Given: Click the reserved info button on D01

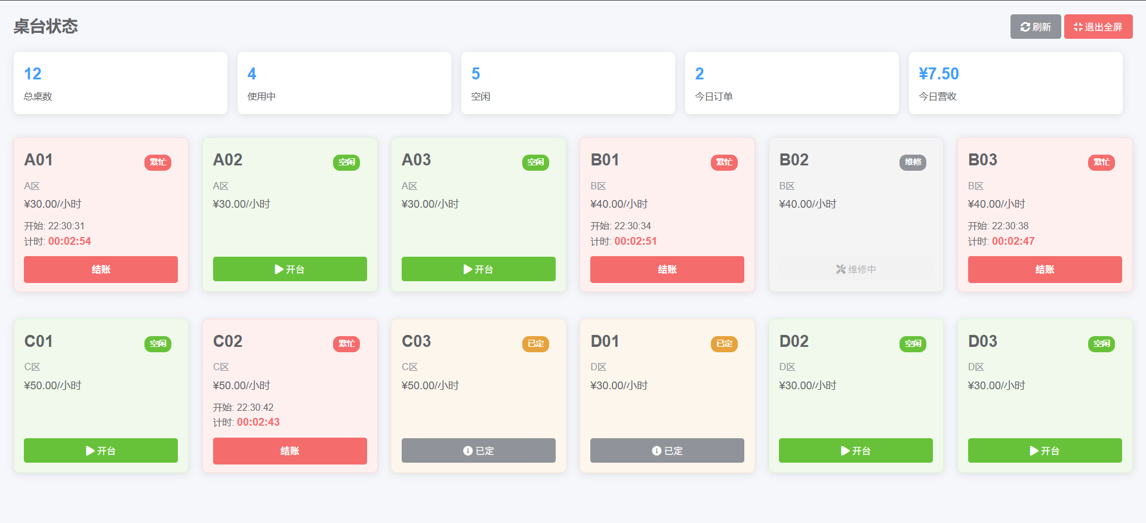Looking at the screenshot, I should point(667,451).
